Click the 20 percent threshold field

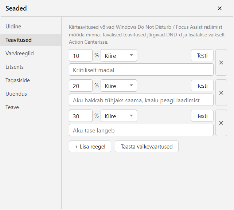coord(81,86)
